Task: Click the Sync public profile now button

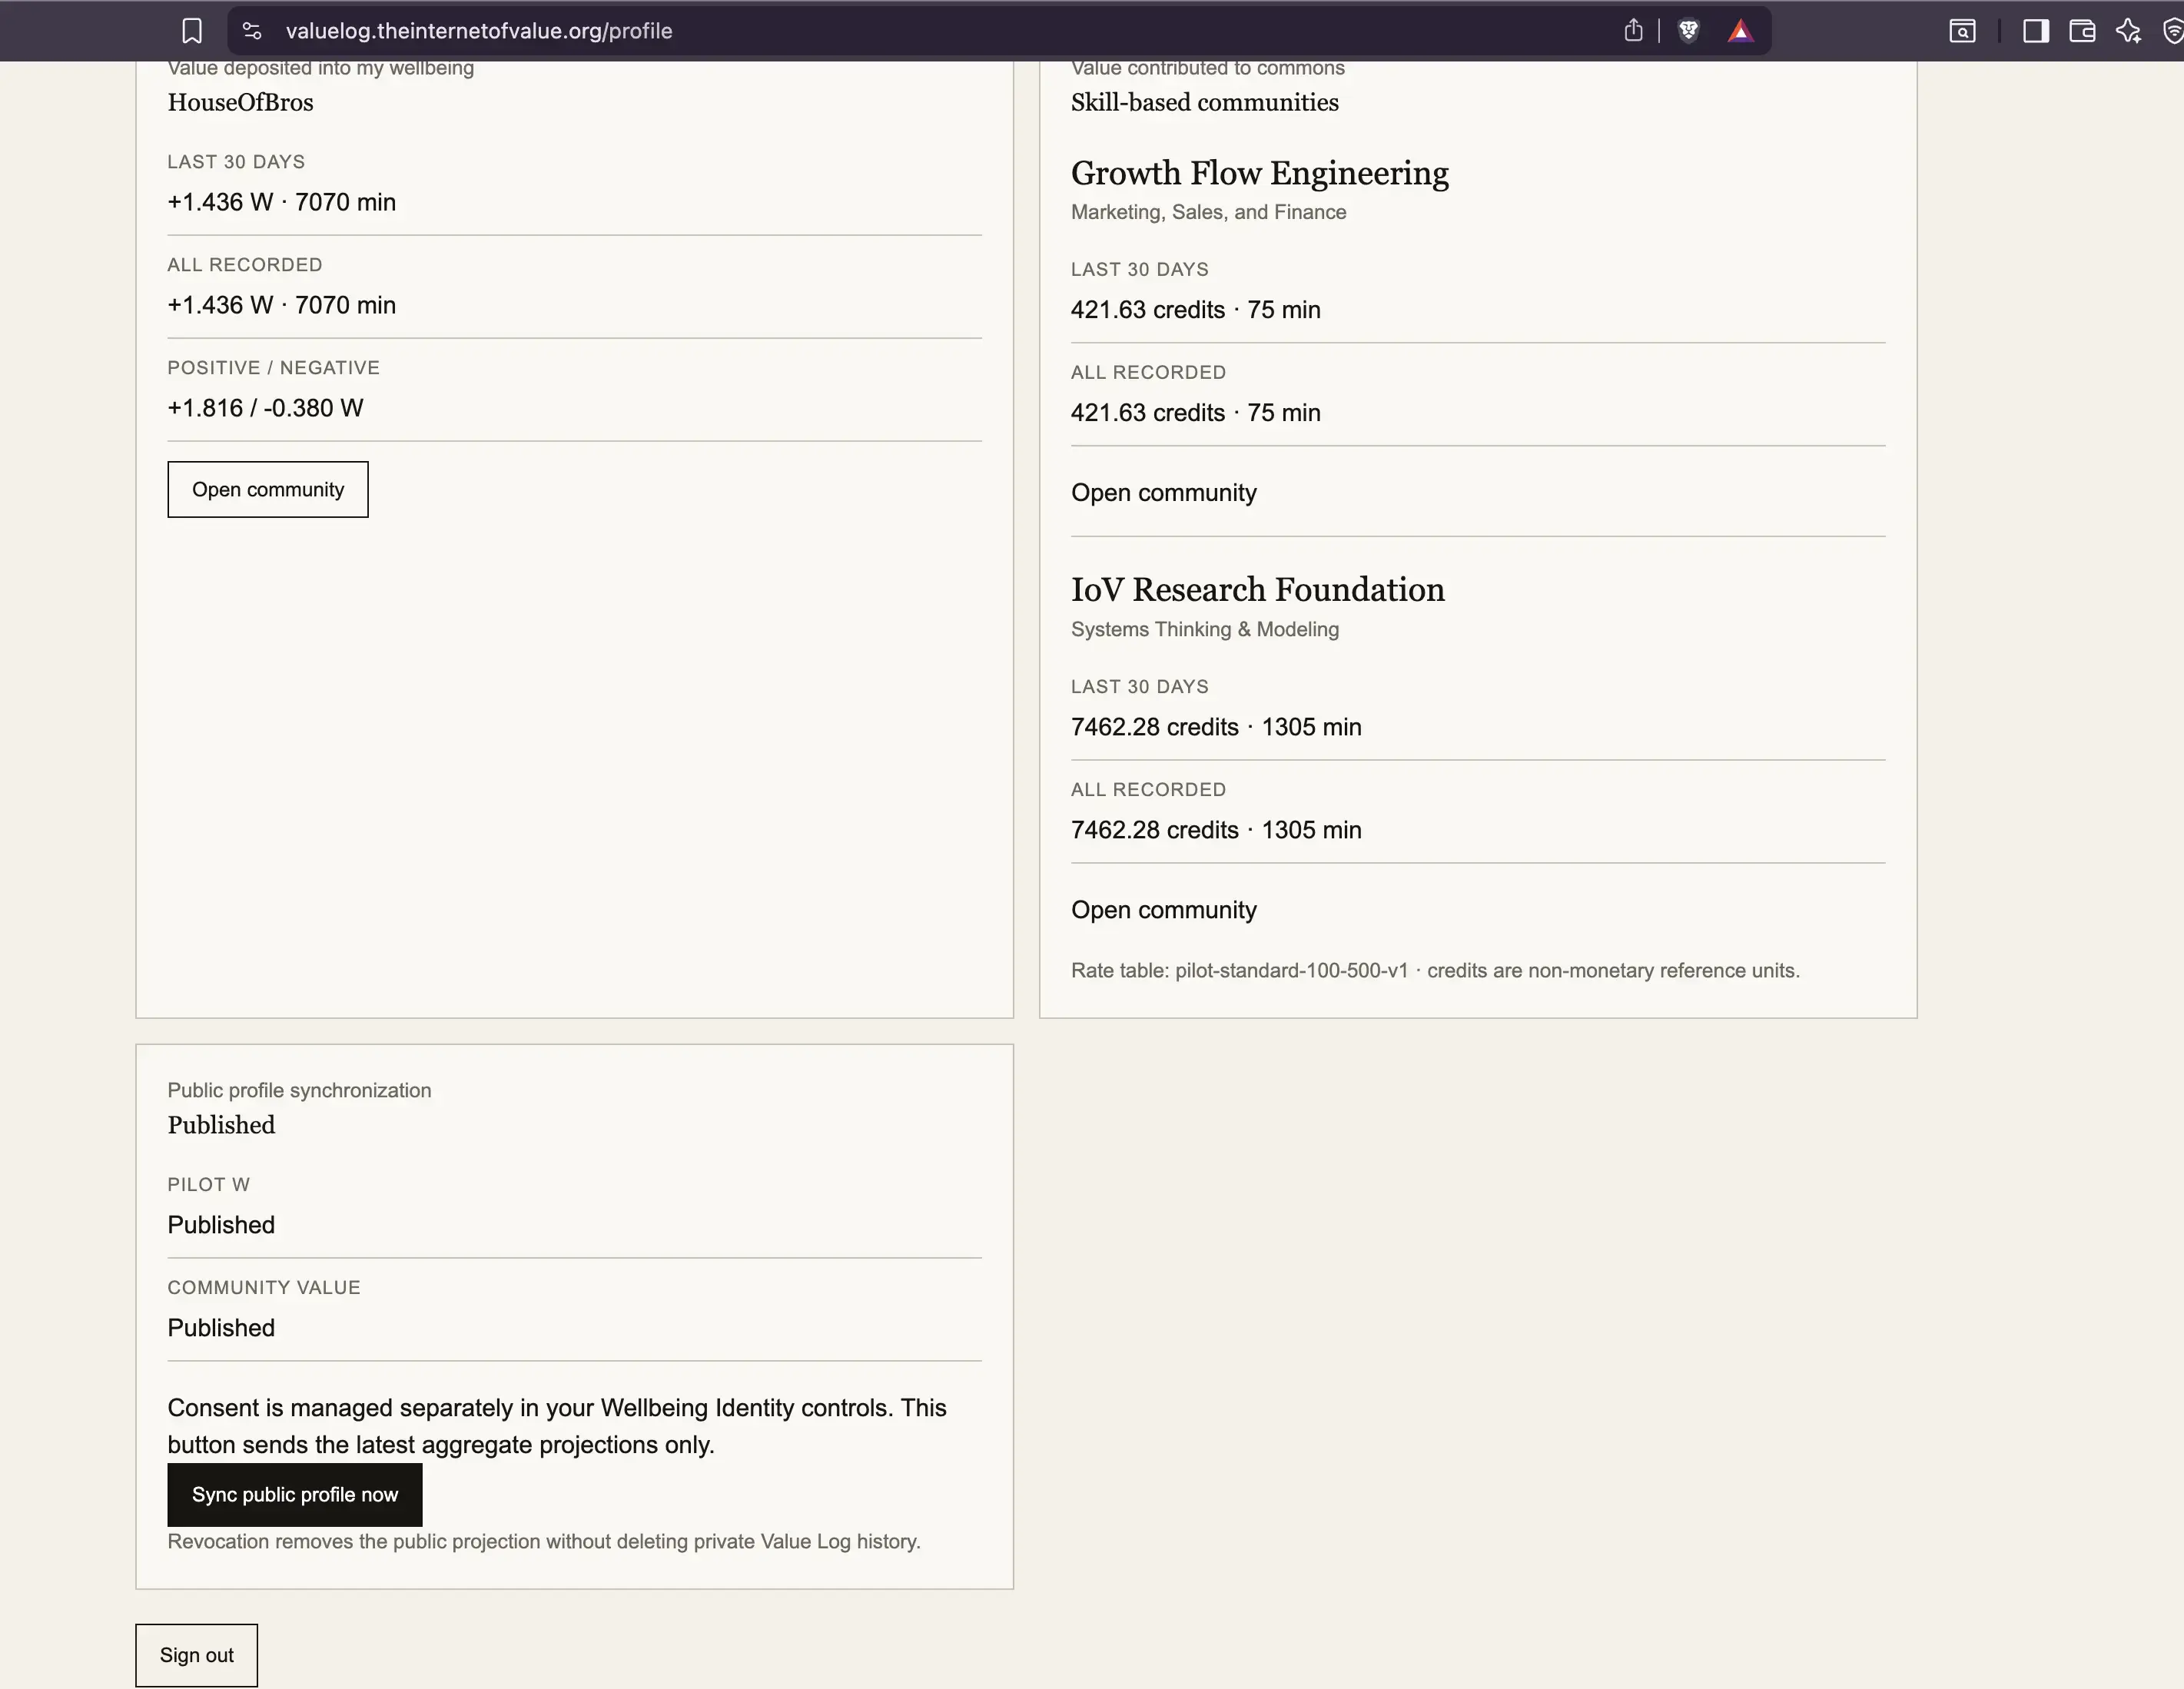Action: point(295,1494)
